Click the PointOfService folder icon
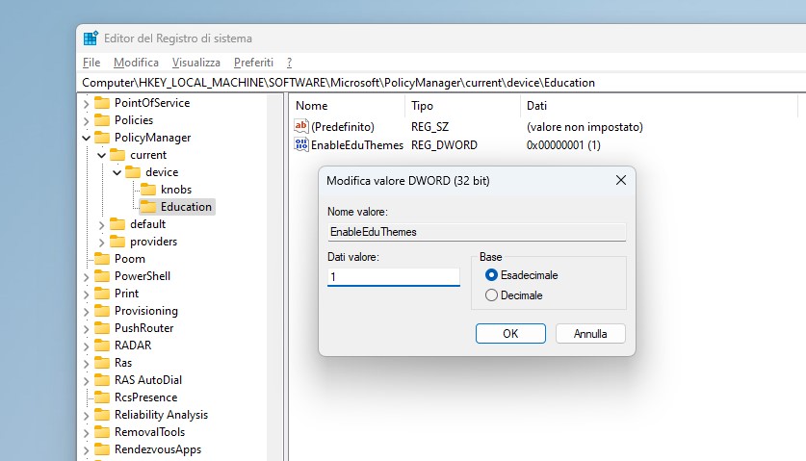 [102, 103]
